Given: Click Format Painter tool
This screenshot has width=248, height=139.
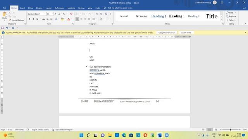Looking at the screenshot, I should click(16, 20).
